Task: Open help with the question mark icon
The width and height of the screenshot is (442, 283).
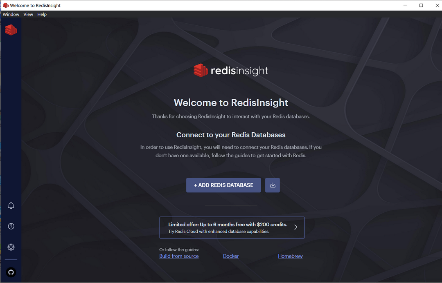Action: [x=11, y=226]
